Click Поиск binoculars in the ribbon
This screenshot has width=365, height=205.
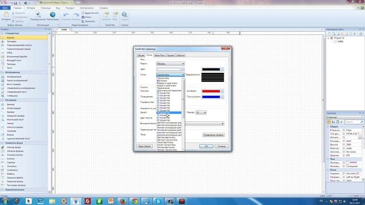tap(87, 17)
